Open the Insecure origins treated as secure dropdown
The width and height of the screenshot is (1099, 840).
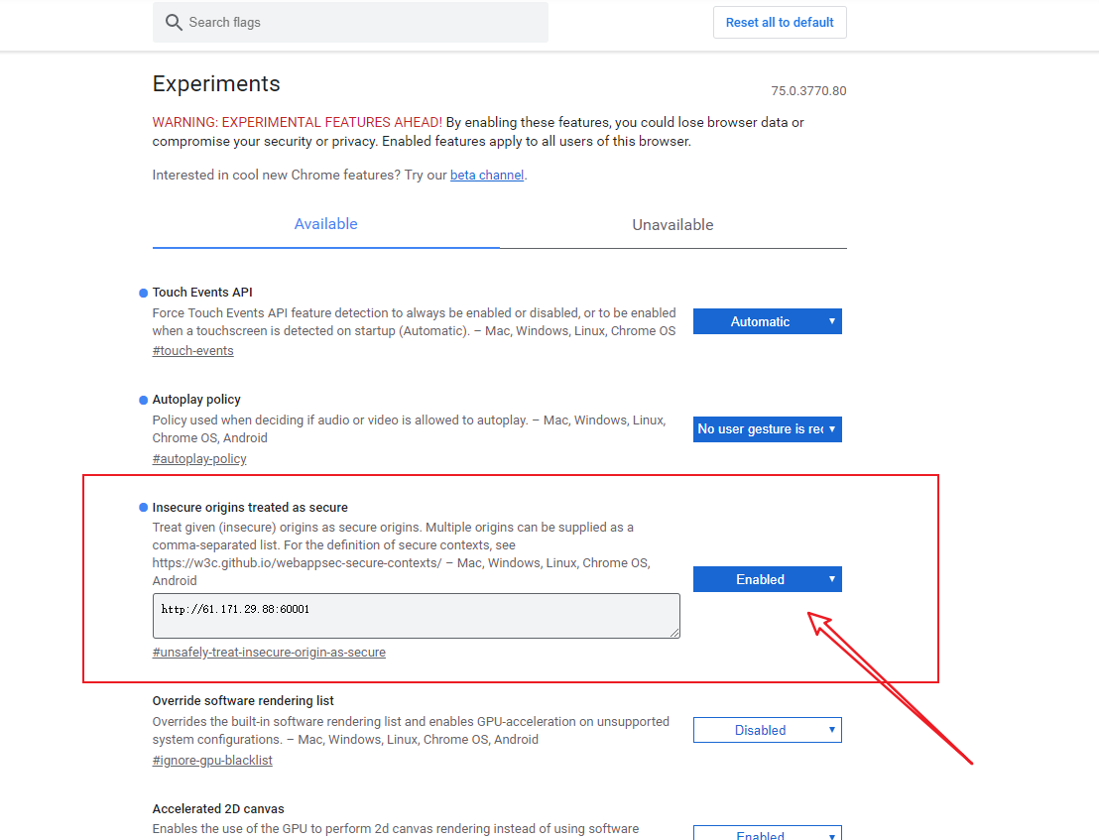coord(767,579)
